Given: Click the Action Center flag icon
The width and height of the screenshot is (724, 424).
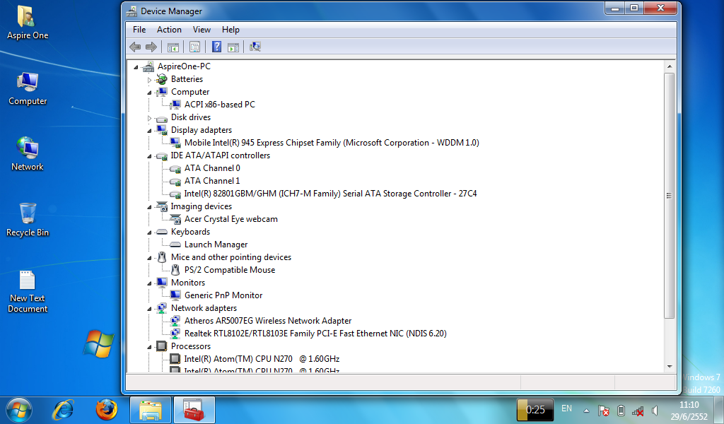Looking at the screenshot, I should click(x=603, y=410).
